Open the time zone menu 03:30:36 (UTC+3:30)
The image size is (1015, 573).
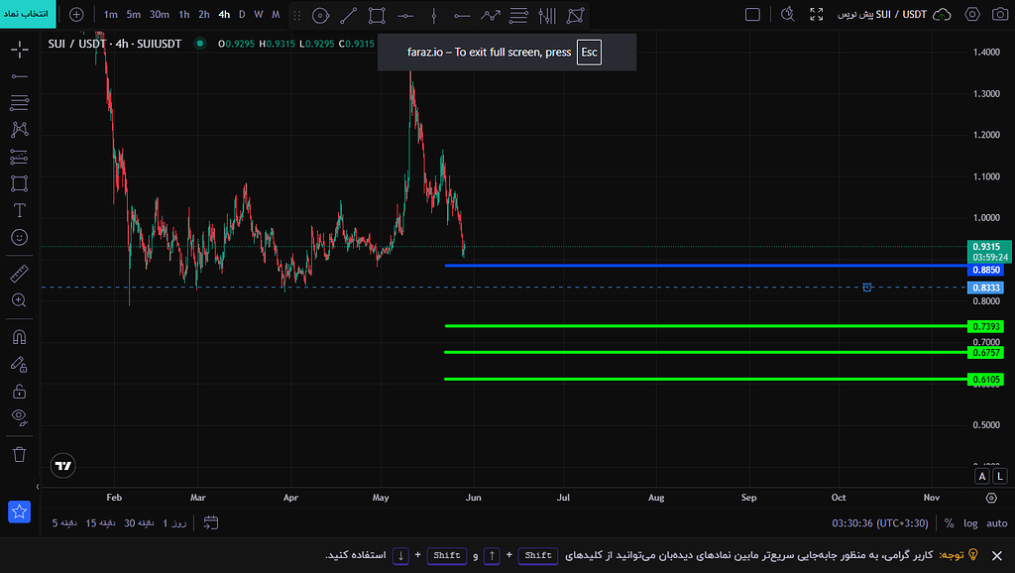[x=880, y=523]
